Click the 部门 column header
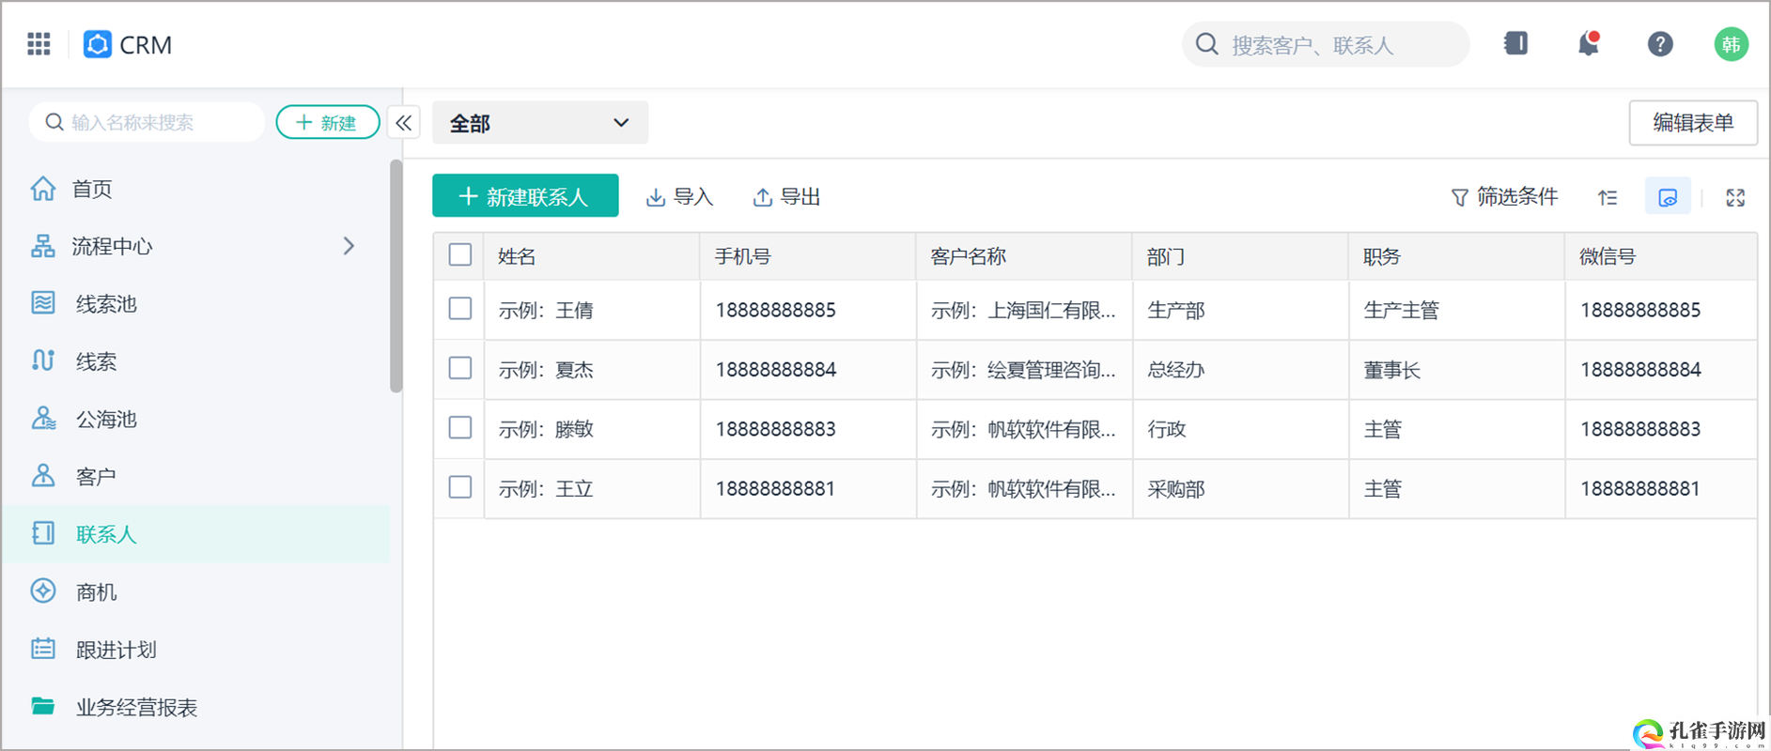Screen dimensions: 1771x751 pyautogui.click(x=1240, y=256)
